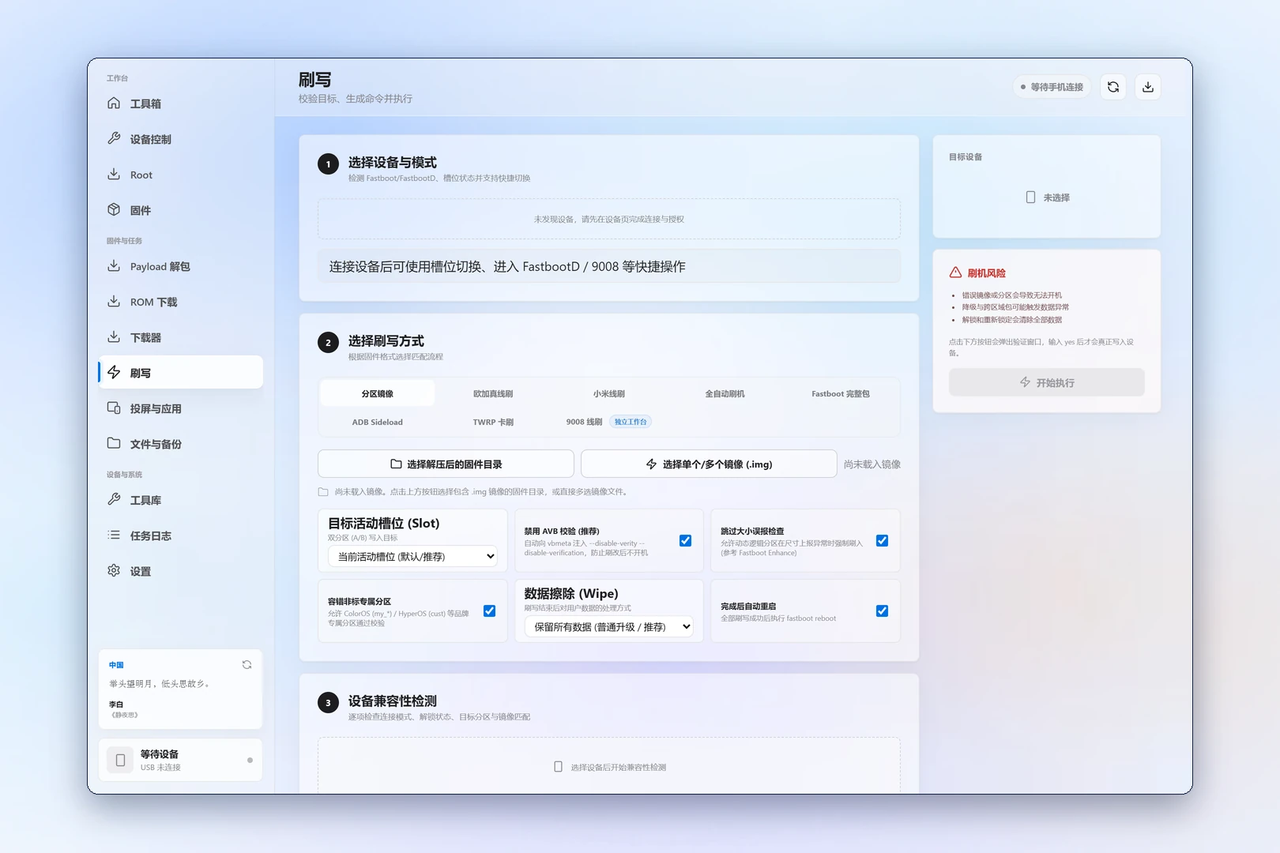Click the 尚未载入镜像 status text
This screenshot has width=1280, height=853.
tap(872, 464)
